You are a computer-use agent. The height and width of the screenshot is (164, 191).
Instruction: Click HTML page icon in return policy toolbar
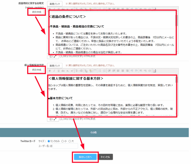[x=155, y=9]
